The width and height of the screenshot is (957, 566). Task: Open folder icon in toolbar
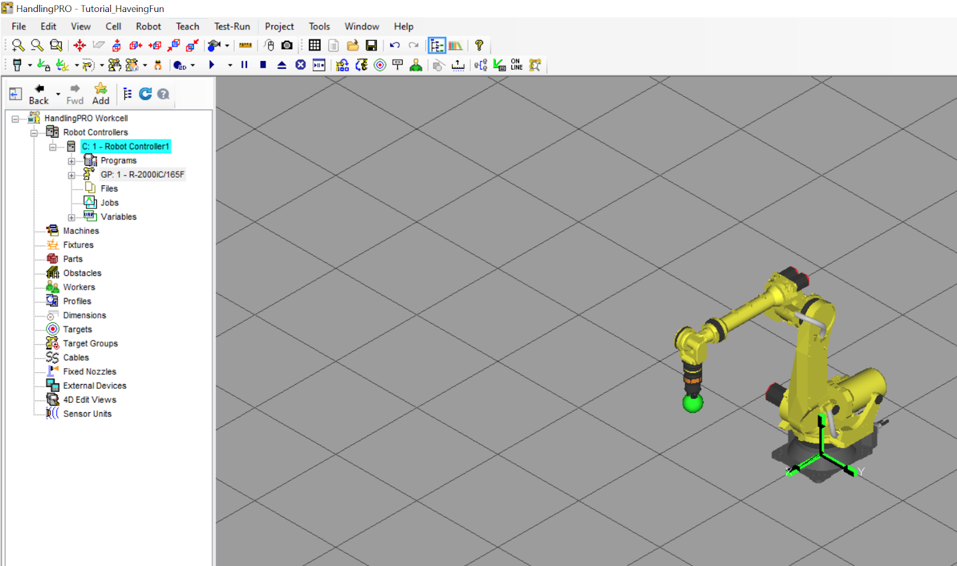(353, 45)
